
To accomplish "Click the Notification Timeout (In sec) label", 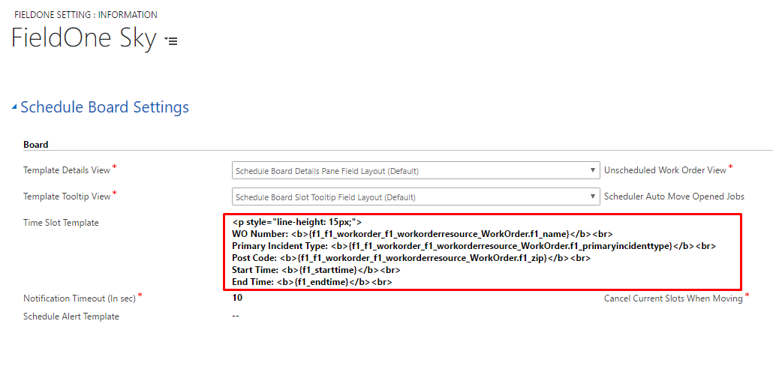I will [80, 298].
